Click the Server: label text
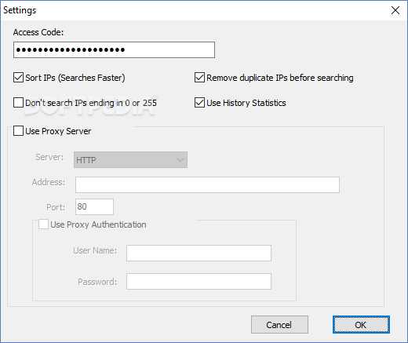 point(49,157)
